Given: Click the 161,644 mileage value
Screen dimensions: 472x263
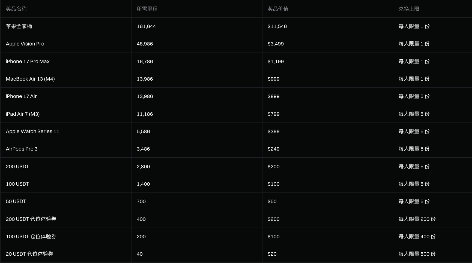Looking at the screenshot, I should tap(146, 26).
